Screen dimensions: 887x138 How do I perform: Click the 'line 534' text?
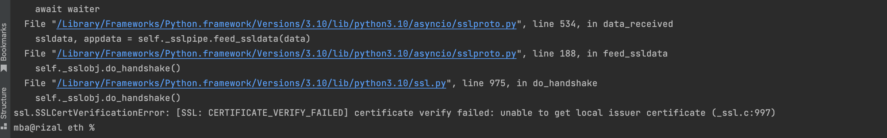[554, 24]
